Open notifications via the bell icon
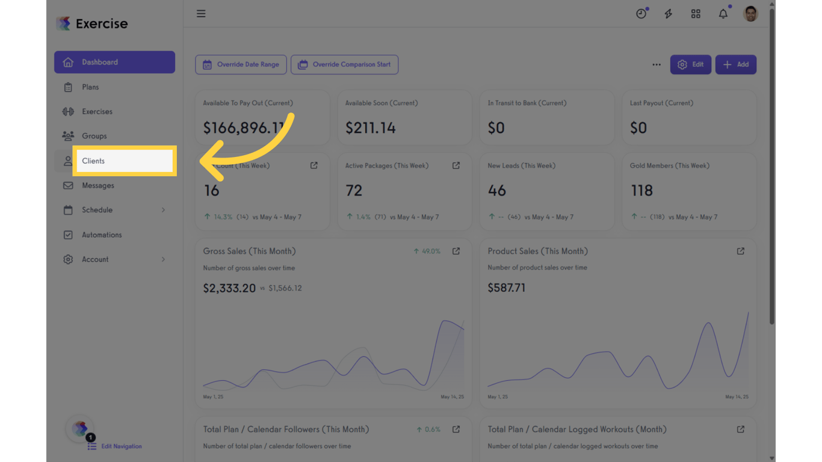Screen dimensions: 822x462 pyautogui.click(x=723, y=13)
